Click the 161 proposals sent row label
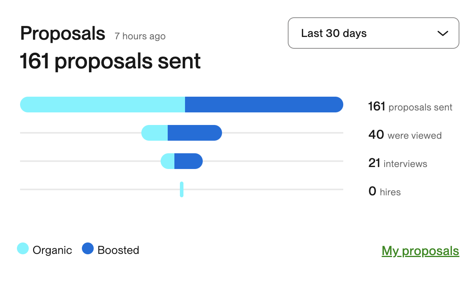472x281 pixels. [x=410, y=107]
